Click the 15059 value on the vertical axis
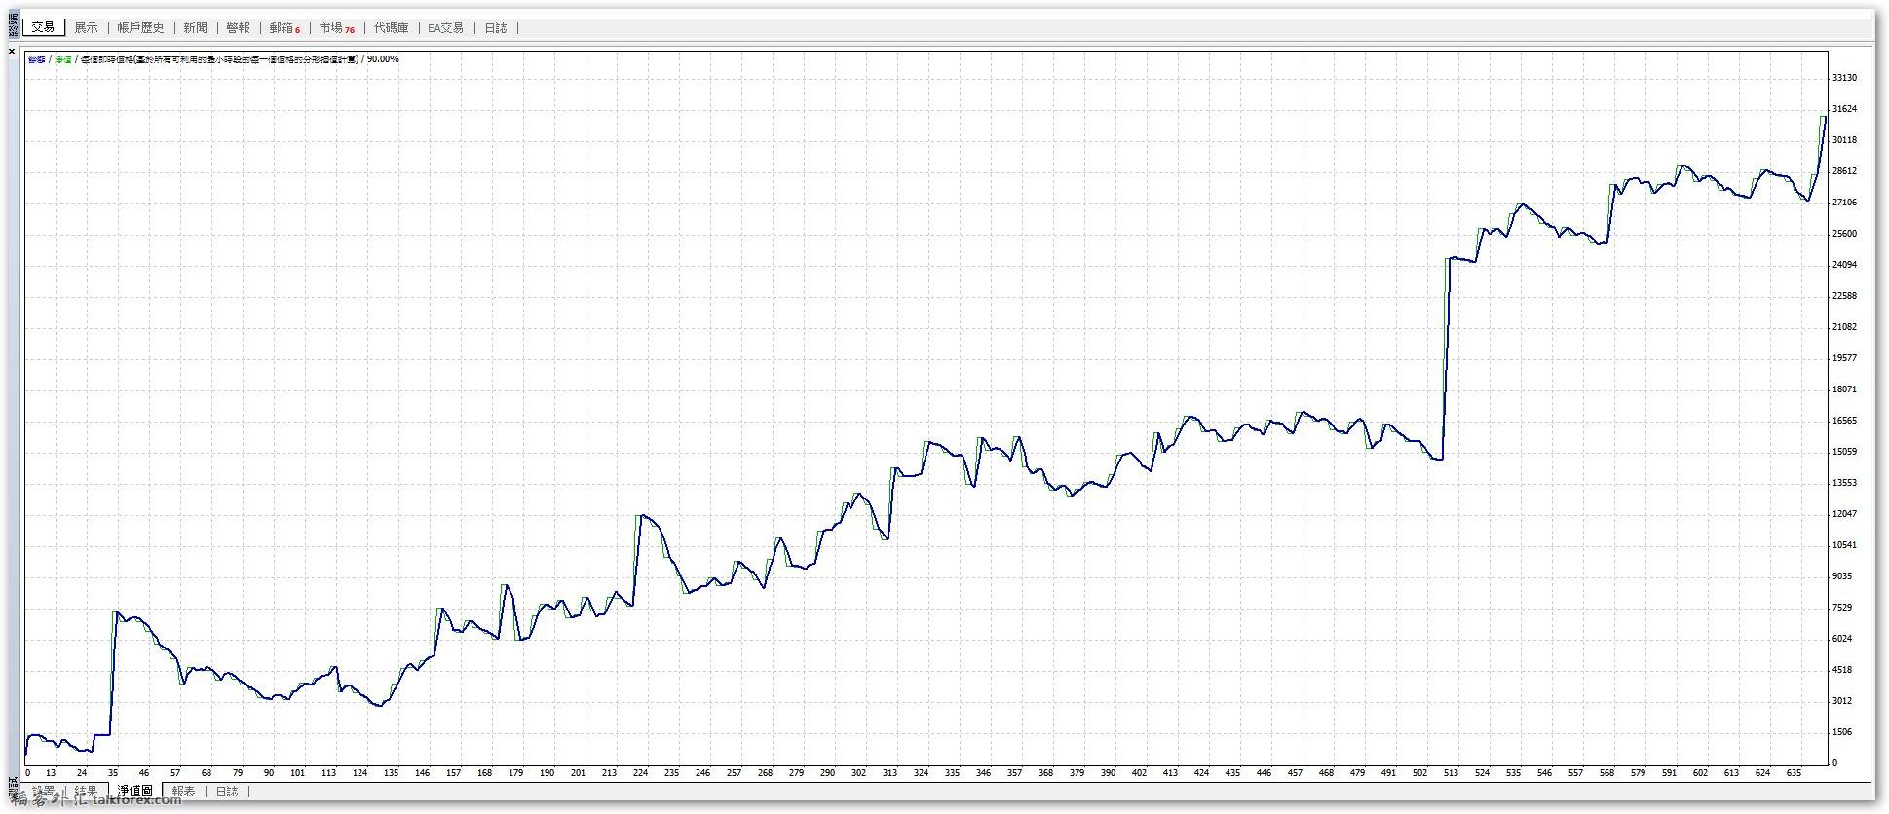 pyautogui.click(x=1844, y=452)
